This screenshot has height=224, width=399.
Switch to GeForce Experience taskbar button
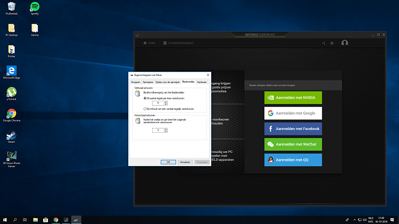point(66,220)
